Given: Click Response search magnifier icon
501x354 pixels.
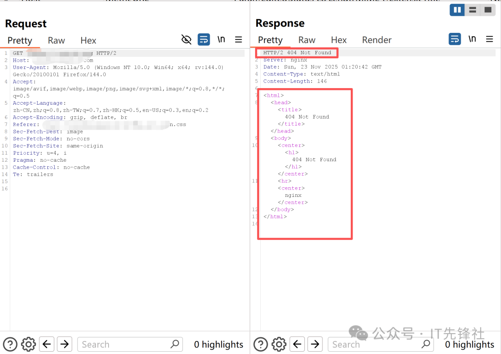Looking at the screenshot, I should (425, 344).
